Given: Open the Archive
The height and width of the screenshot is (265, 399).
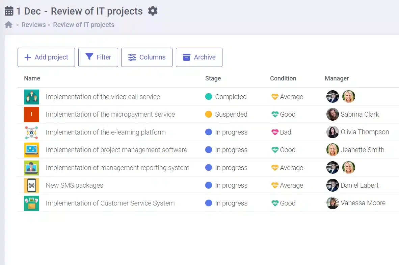Looking at the screenshot, I should [x=199, y=57].
